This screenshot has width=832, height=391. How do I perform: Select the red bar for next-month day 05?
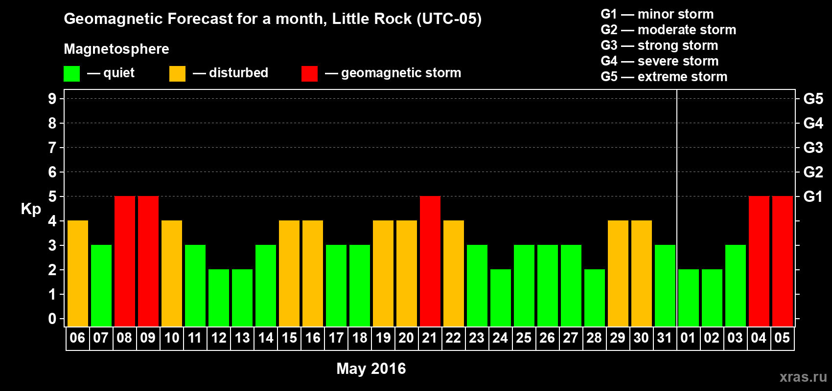coord(783,261)
